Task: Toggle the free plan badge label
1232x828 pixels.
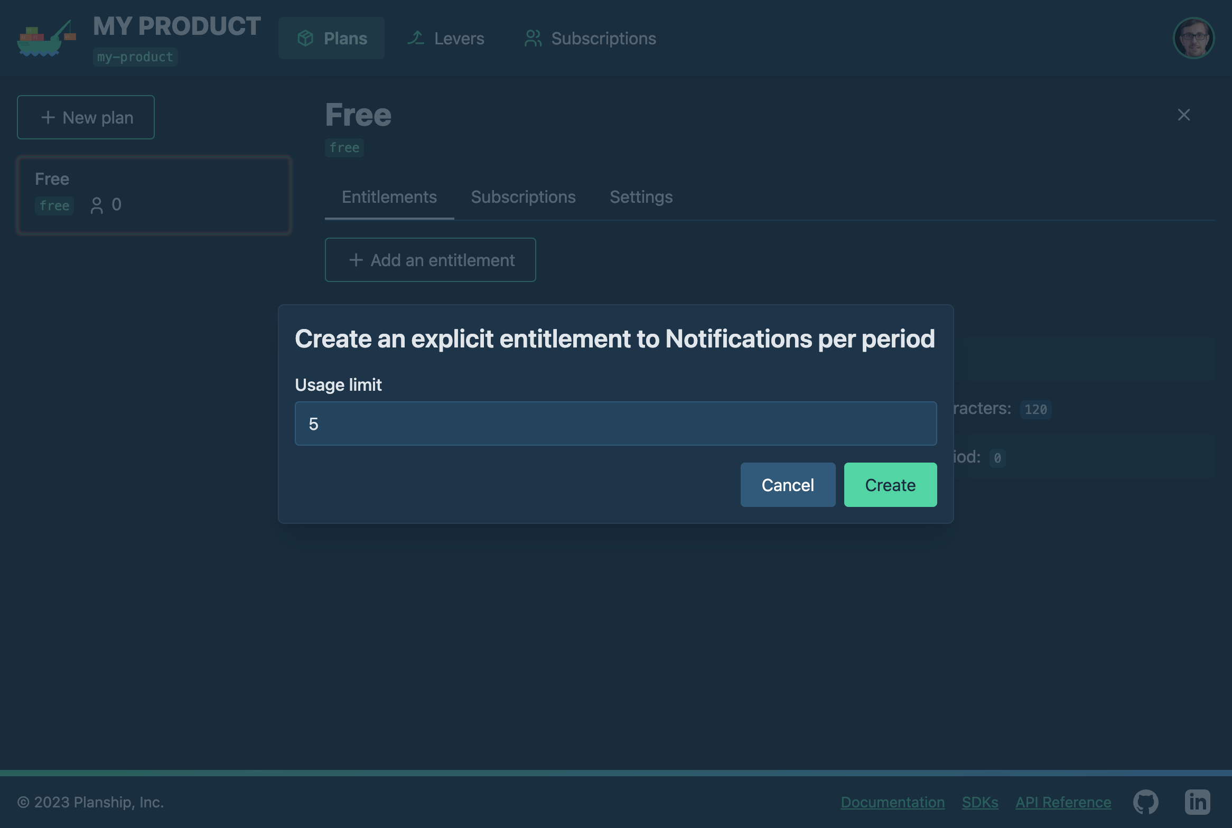Action: (x=53, y=204)
